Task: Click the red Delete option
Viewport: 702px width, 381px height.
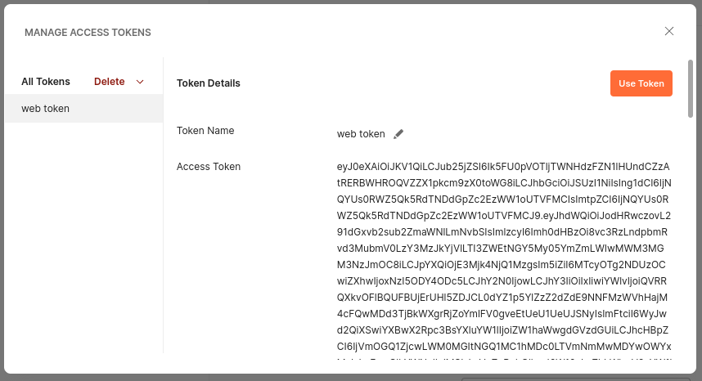Action: 110,82
